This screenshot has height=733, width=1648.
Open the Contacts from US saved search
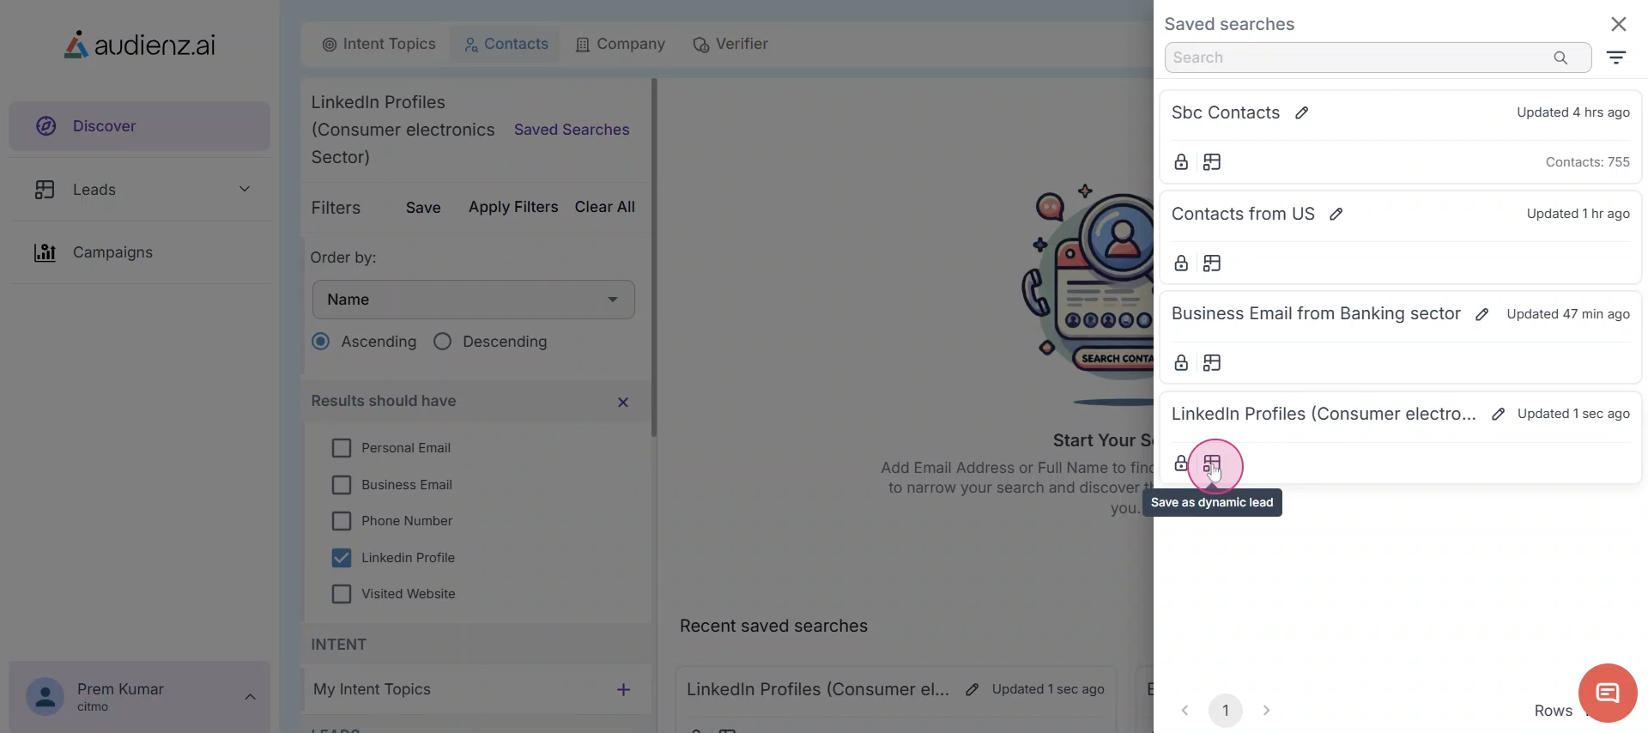pyautogui.click(x=1243, y=214)
